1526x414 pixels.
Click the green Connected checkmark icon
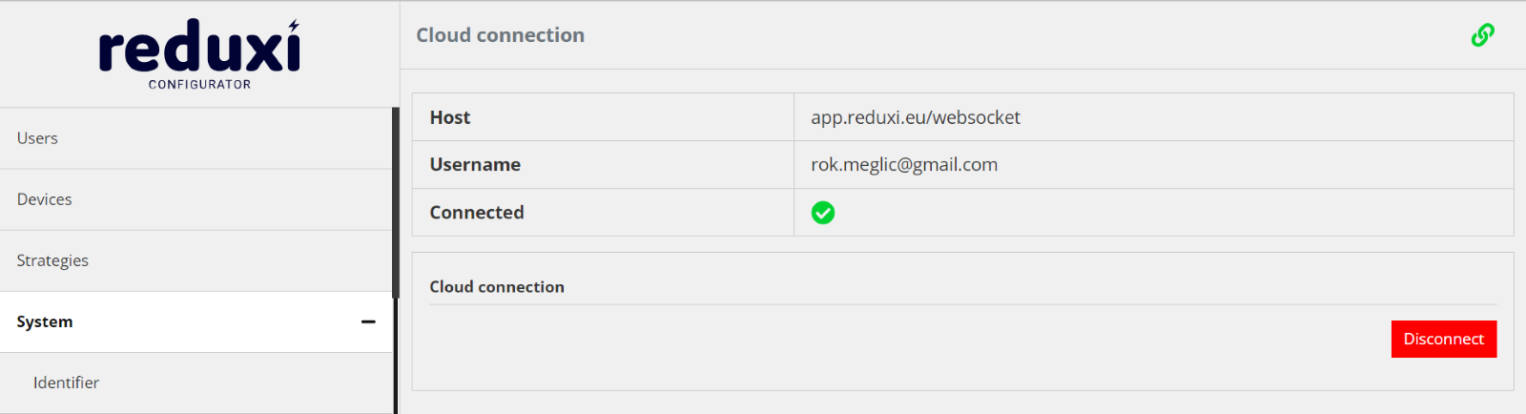[x=823, y=213]
